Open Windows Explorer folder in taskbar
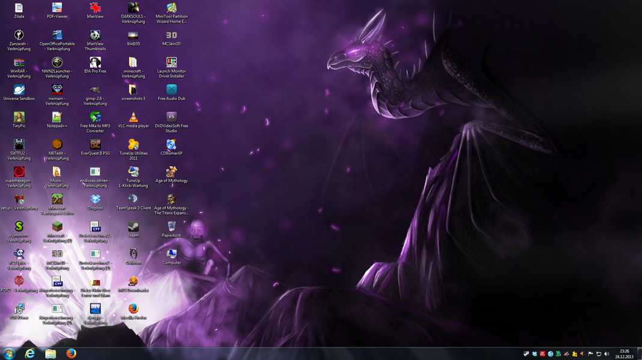 tap(50, 353)
